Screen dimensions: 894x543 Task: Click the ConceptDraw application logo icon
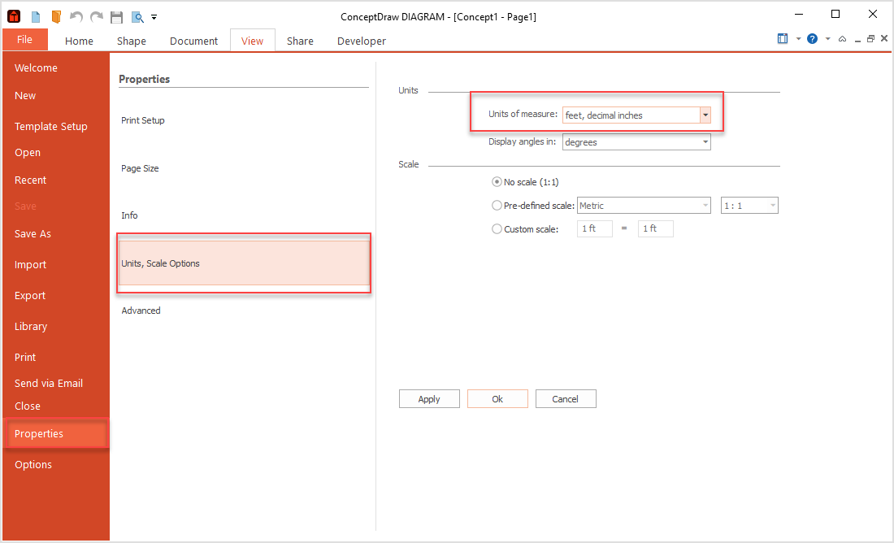pos(13,16)
